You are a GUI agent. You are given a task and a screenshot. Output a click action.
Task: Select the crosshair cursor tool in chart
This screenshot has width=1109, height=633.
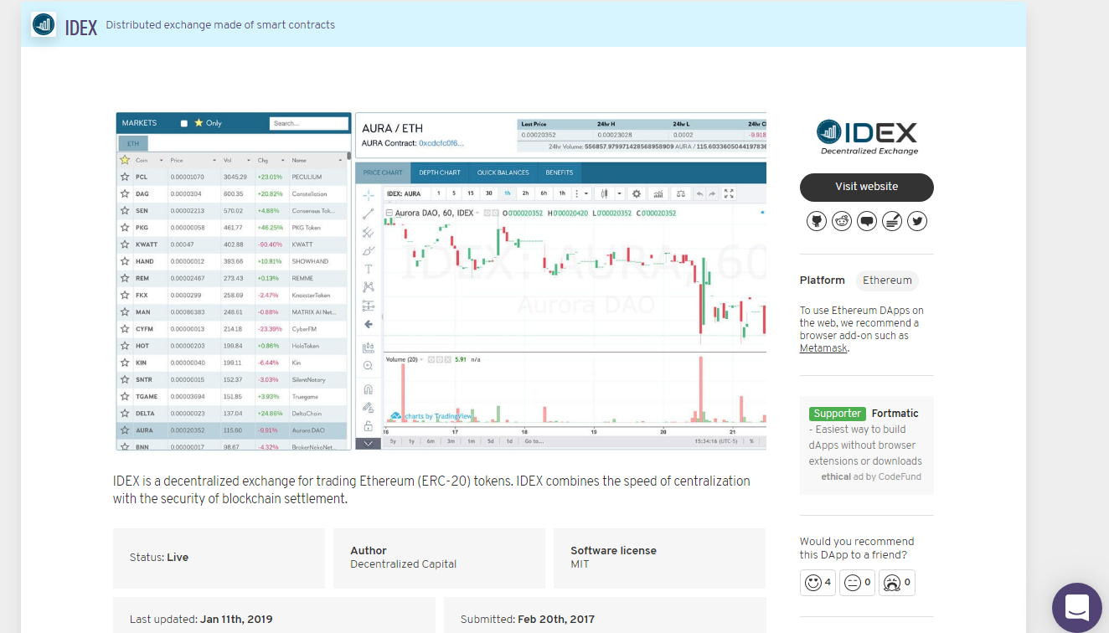click(x=368, y=194)
